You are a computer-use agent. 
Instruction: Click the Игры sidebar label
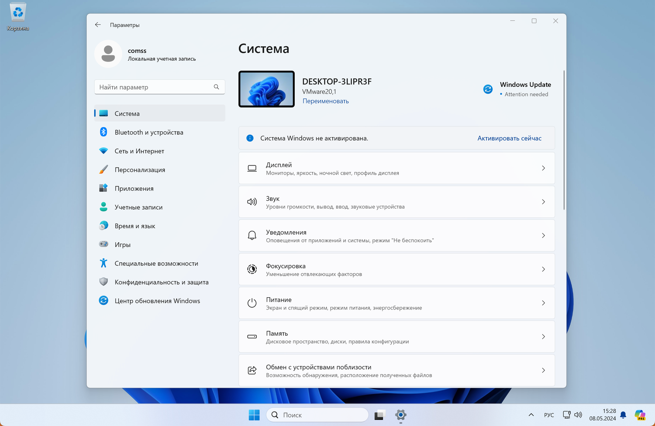tap(123, 245)
